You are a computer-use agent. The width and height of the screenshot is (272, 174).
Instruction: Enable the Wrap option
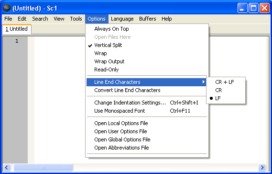(147, 53)
